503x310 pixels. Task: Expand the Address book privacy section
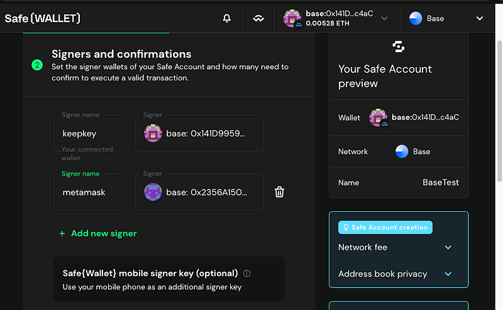click(x=448, y=274)
